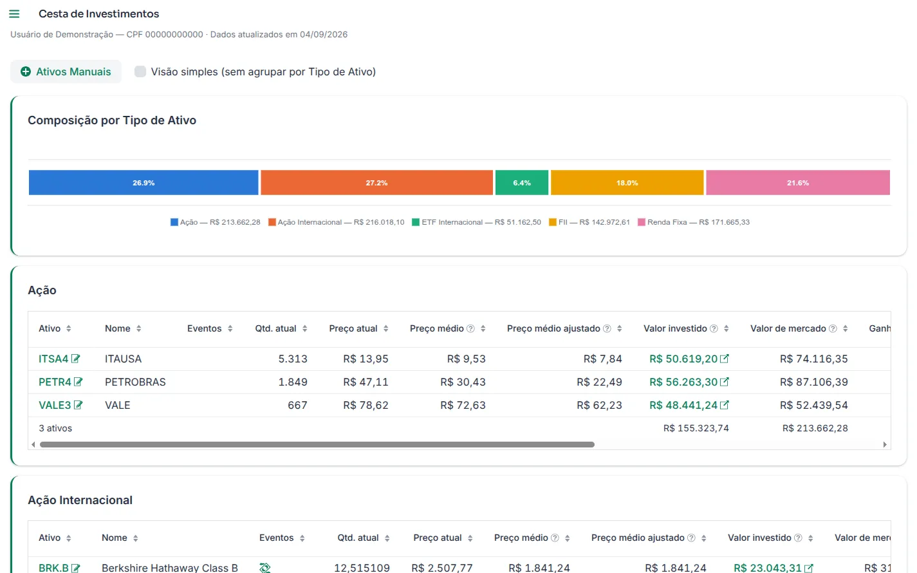Click help icon on Ação table's Preço médio ajustado

tap(607, 328)
